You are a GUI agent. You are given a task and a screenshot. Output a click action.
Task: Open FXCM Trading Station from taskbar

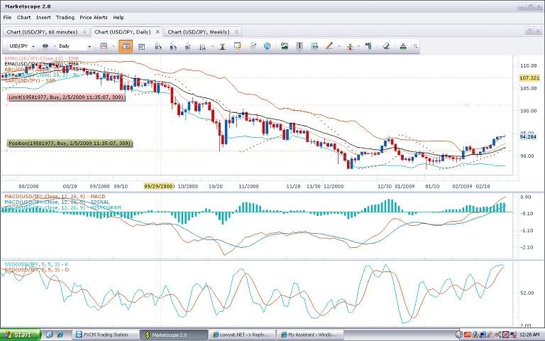click(x=103, y=334)
